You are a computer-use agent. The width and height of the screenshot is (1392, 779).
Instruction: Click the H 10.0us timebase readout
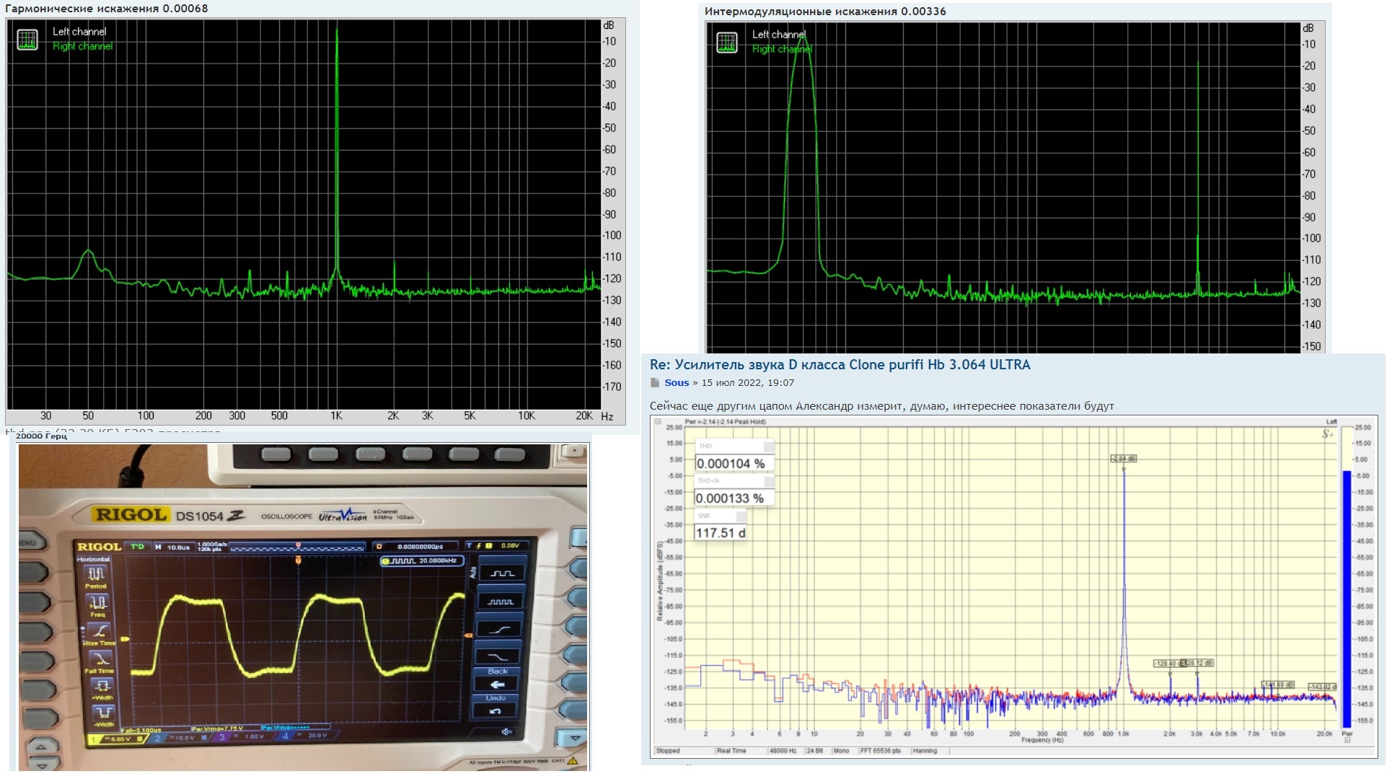point(173,547)
